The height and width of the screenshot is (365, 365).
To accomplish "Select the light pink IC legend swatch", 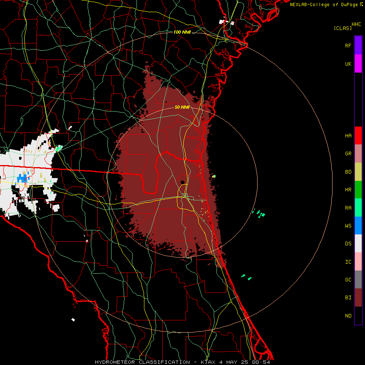I will [x=358, y=262].
